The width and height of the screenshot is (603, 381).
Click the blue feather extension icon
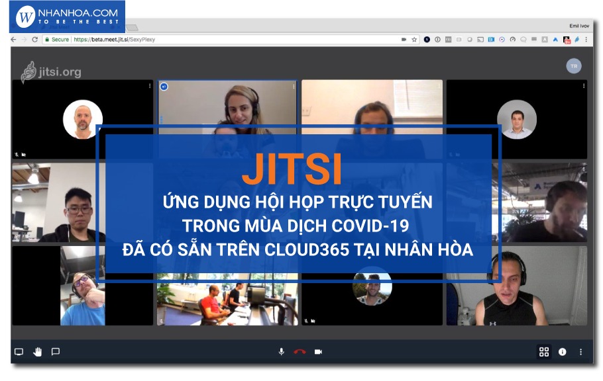point(577,40)
